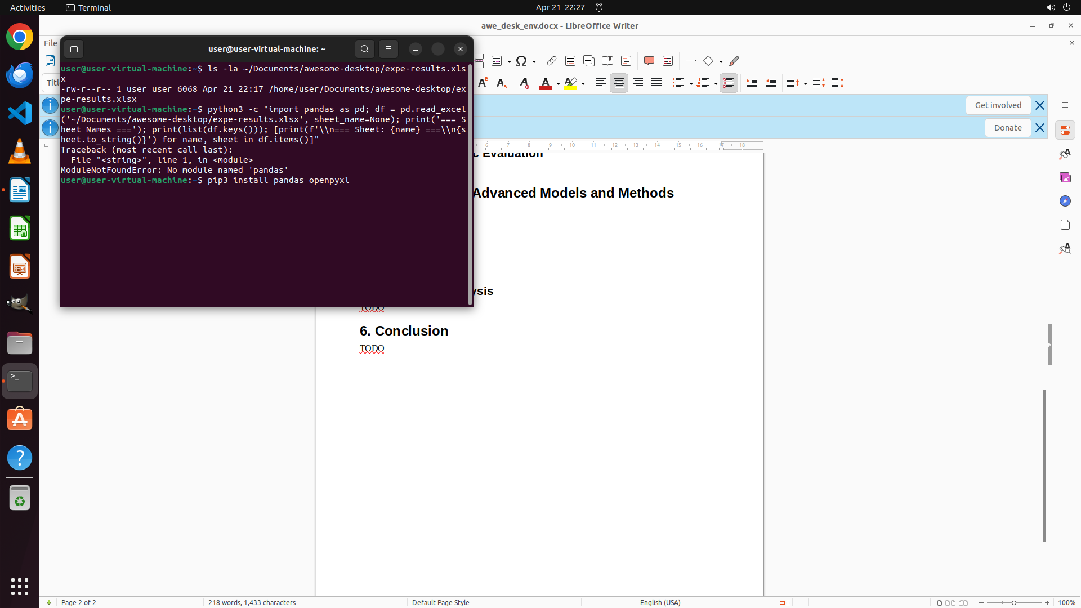
Task: Open the terminal hamburger menu
Action: tap(388, 49)
